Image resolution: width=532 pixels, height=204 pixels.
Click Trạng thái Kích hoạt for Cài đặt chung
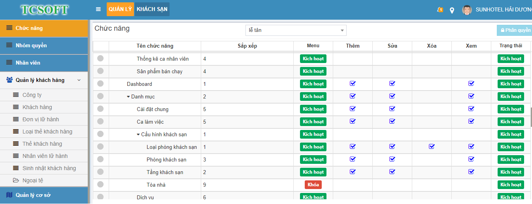511,109
